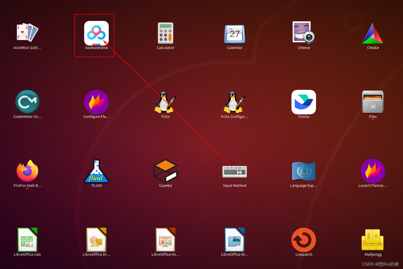Launch the Feishu app
This screenshot has width=403, height=269.
[x=304, y=102]
